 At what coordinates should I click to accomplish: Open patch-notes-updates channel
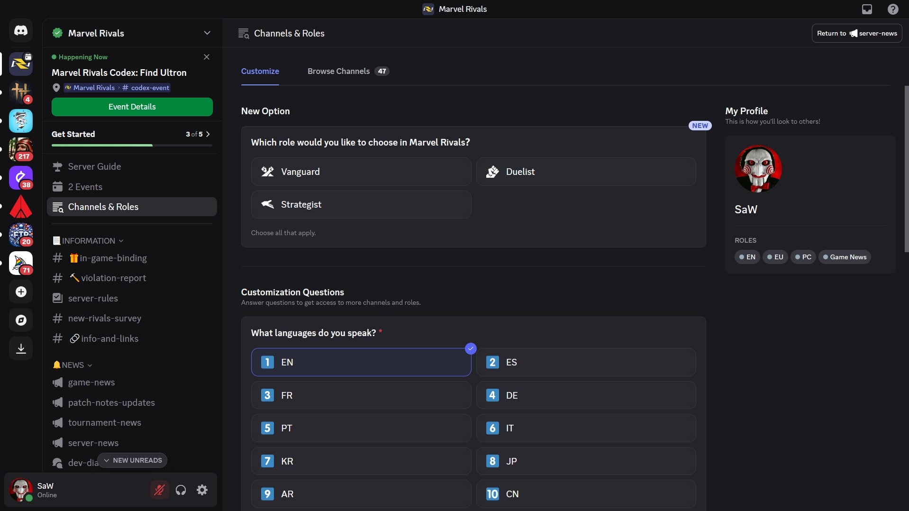pyautogui.click(x=132, y=402)
